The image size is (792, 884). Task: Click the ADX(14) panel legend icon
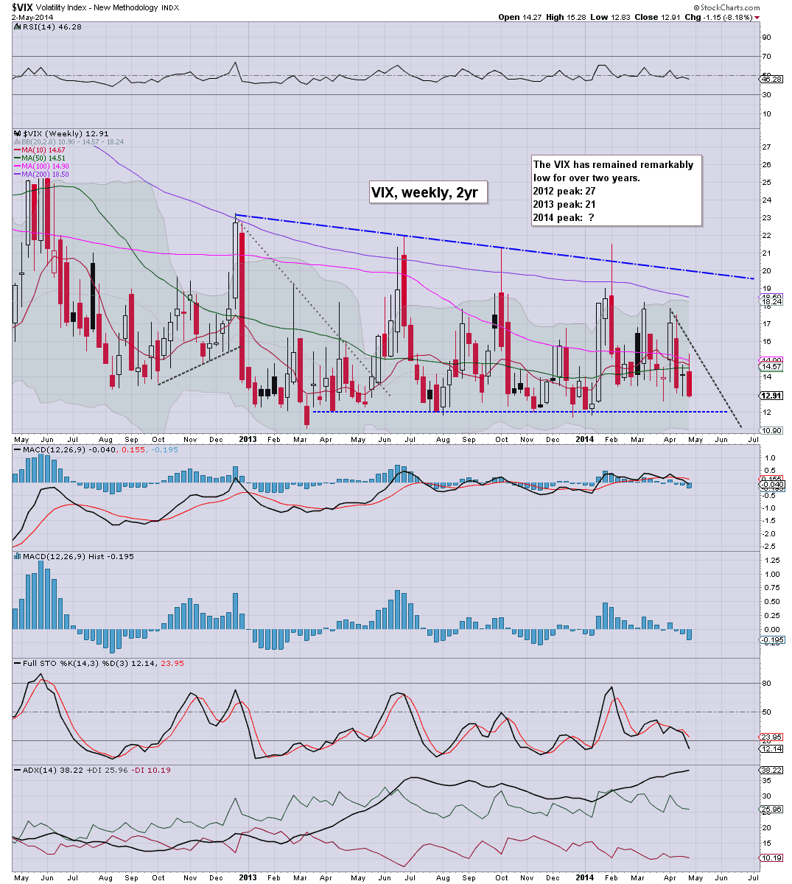[18, 770]
